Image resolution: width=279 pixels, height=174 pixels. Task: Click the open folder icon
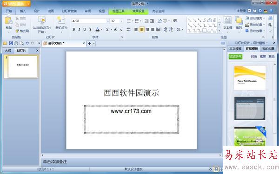[5, 43]
